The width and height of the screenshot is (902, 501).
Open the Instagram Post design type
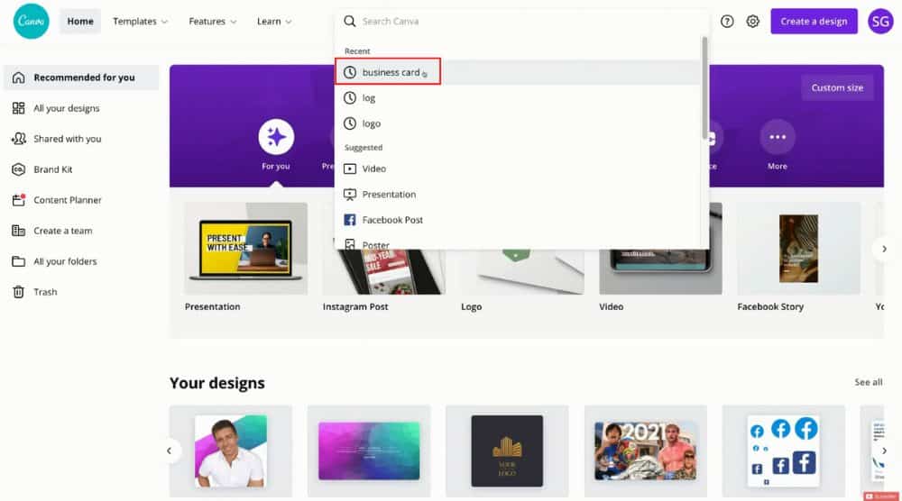(x=354, y=306)
